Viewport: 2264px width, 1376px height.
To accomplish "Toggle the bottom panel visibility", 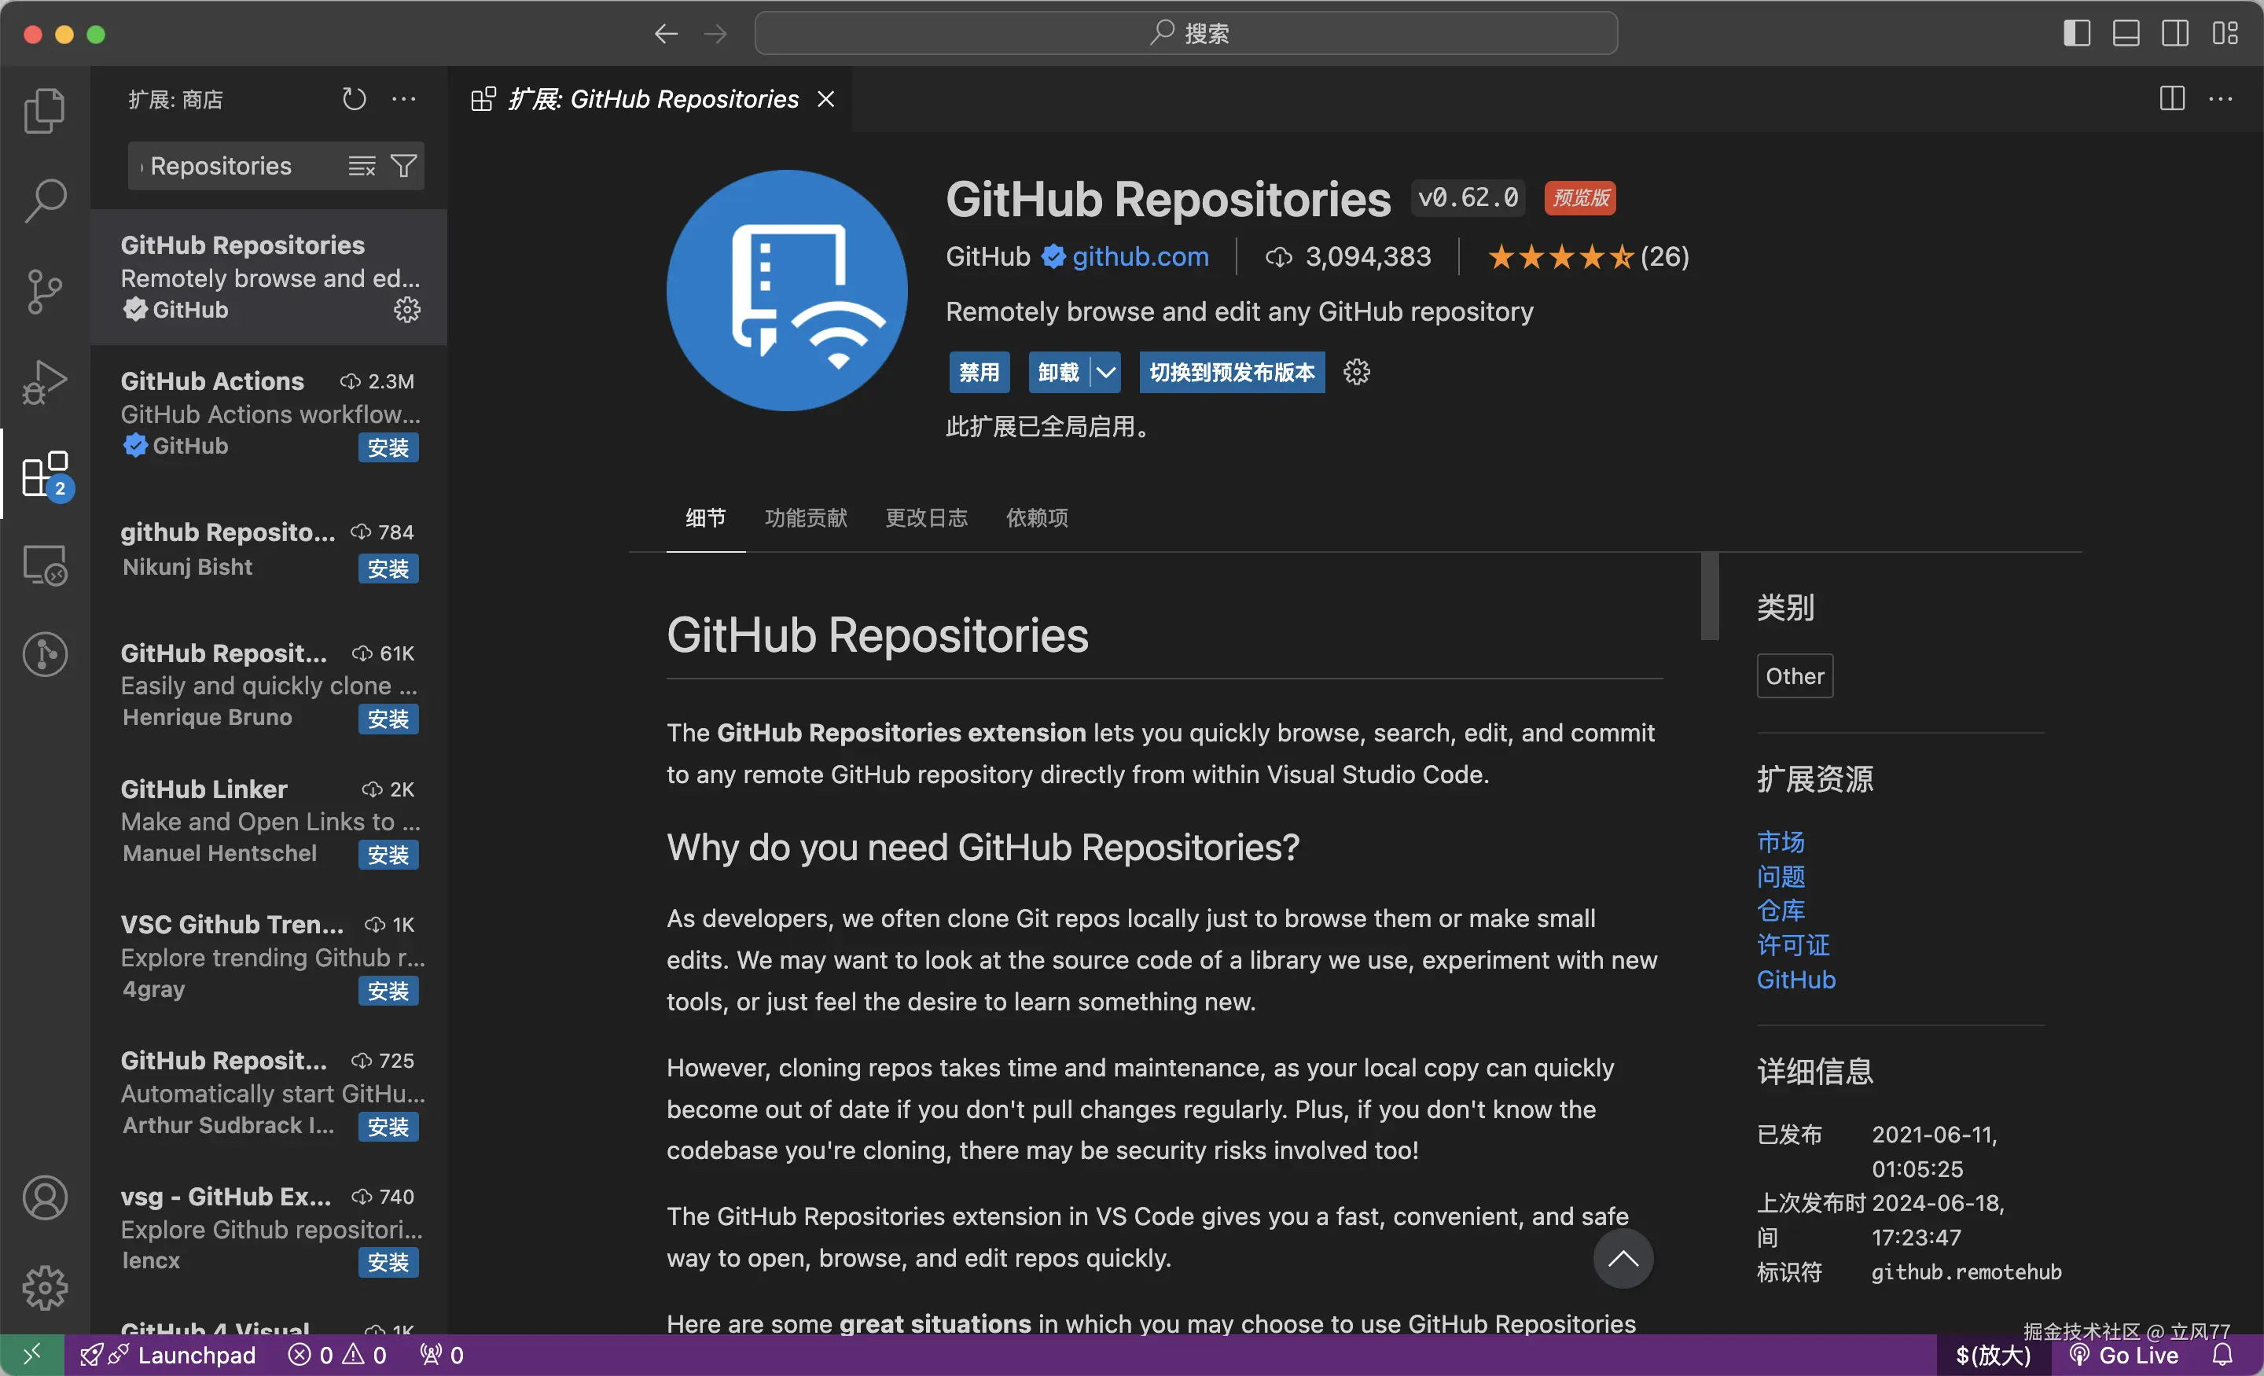I will 2126,34.
